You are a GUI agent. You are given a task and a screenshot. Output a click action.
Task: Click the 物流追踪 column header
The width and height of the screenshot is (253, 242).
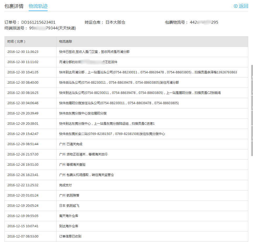pos(65,42)
